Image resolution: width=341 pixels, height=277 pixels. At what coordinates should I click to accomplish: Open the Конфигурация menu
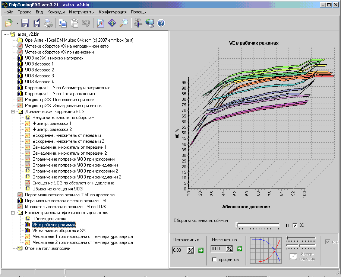(113, 12)
